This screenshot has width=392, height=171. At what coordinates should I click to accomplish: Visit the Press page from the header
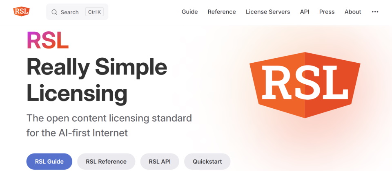pyautogui.click(x=327, y=12)
